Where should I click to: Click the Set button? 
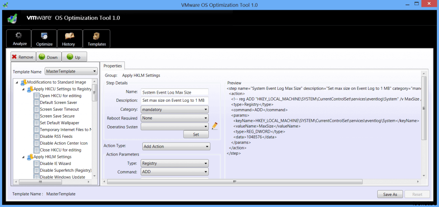tap(196, 134)
